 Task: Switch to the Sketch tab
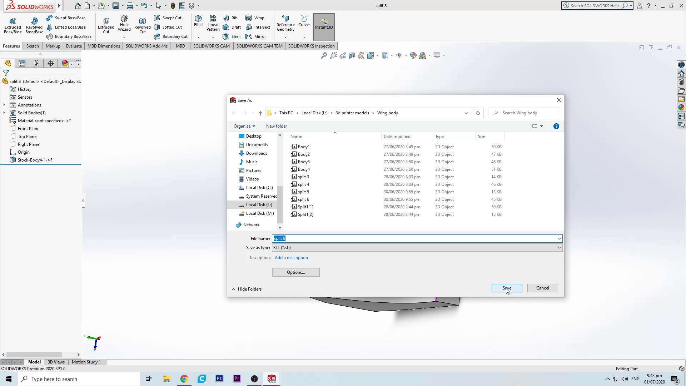[33, 46]
